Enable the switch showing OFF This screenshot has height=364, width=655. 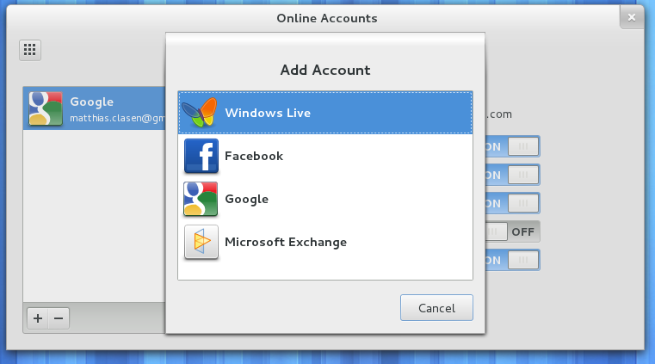tap(513, 231)
